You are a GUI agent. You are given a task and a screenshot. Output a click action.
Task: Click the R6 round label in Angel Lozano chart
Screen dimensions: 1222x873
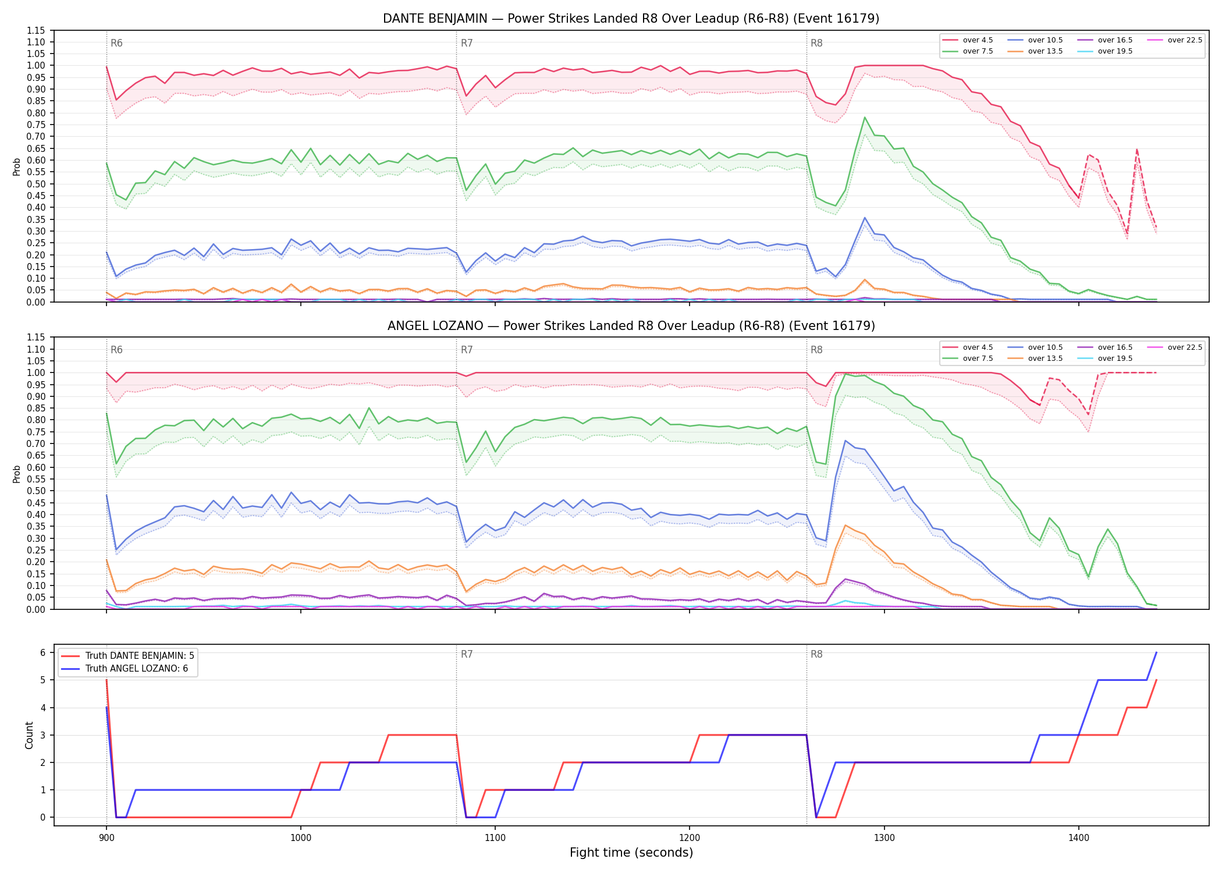pyautogui.click(x=116, y=350)
